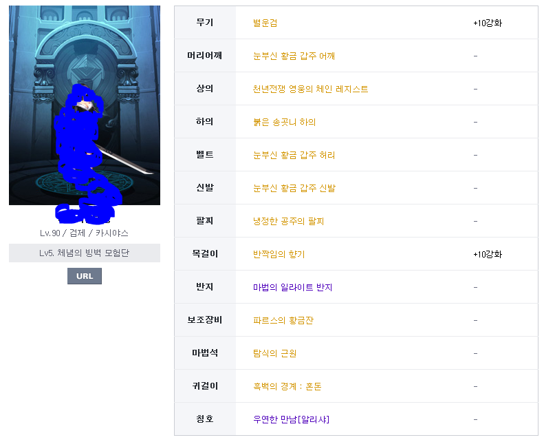
Task: Open 흑백의 경계 : 혼돈 earring link
Action: (287, 386)
